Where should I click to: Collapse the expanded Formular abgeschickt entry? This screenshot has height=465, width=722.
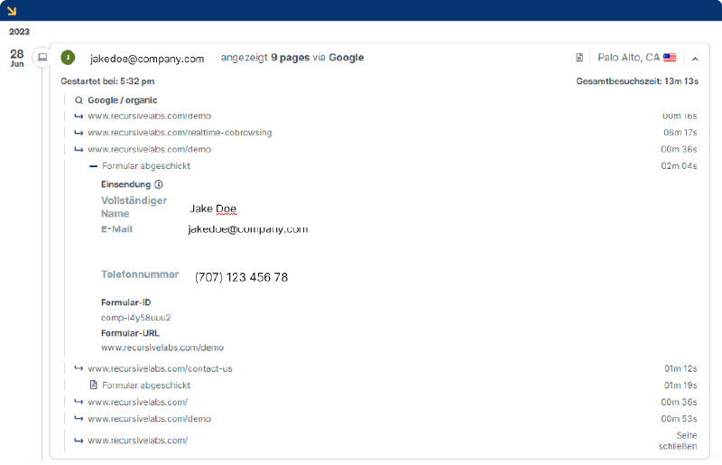click(94, 166)
